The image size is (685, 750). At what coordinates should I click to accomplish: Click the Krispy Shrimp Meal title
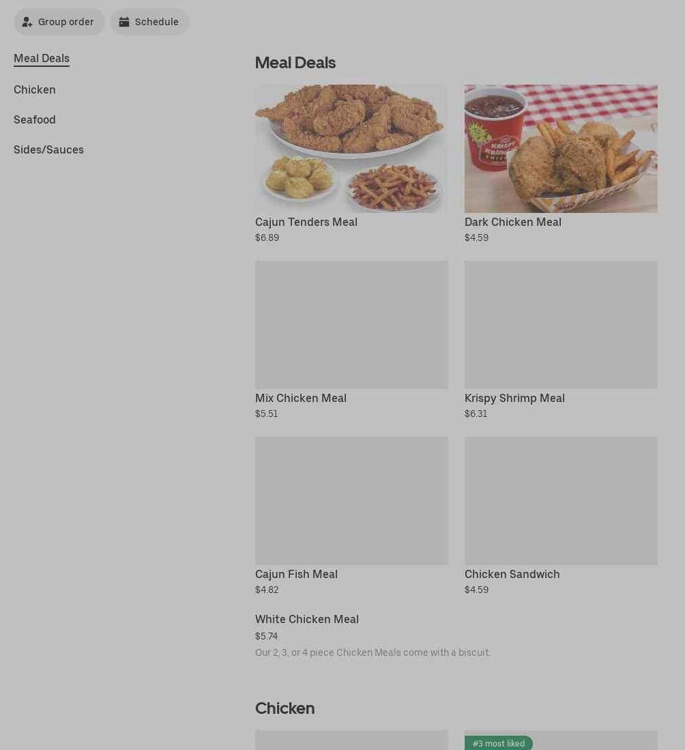[x=514, y=398]
